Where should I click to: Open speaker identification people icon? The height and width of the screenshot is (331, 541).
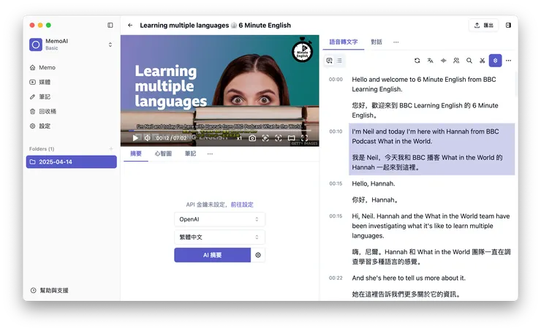456,61
